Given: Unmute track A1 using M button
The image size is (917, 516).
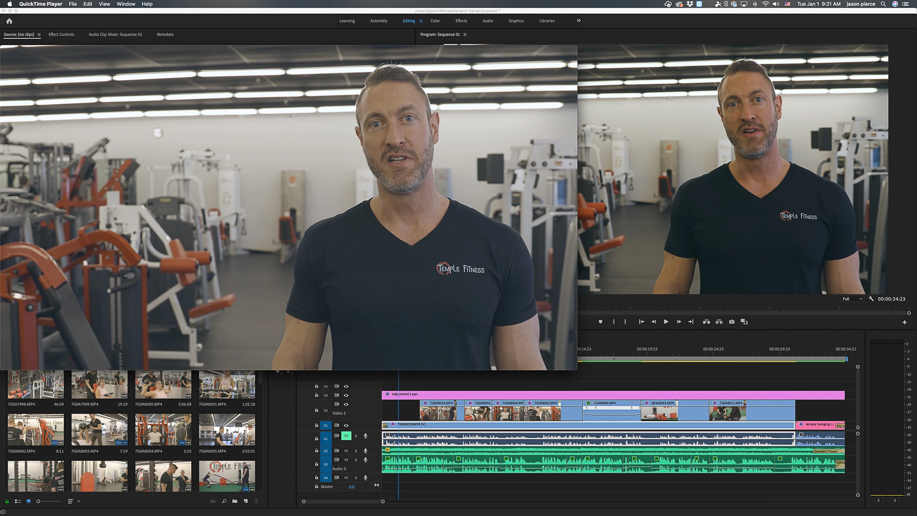Looking at the screenshot, I should 346,436.
